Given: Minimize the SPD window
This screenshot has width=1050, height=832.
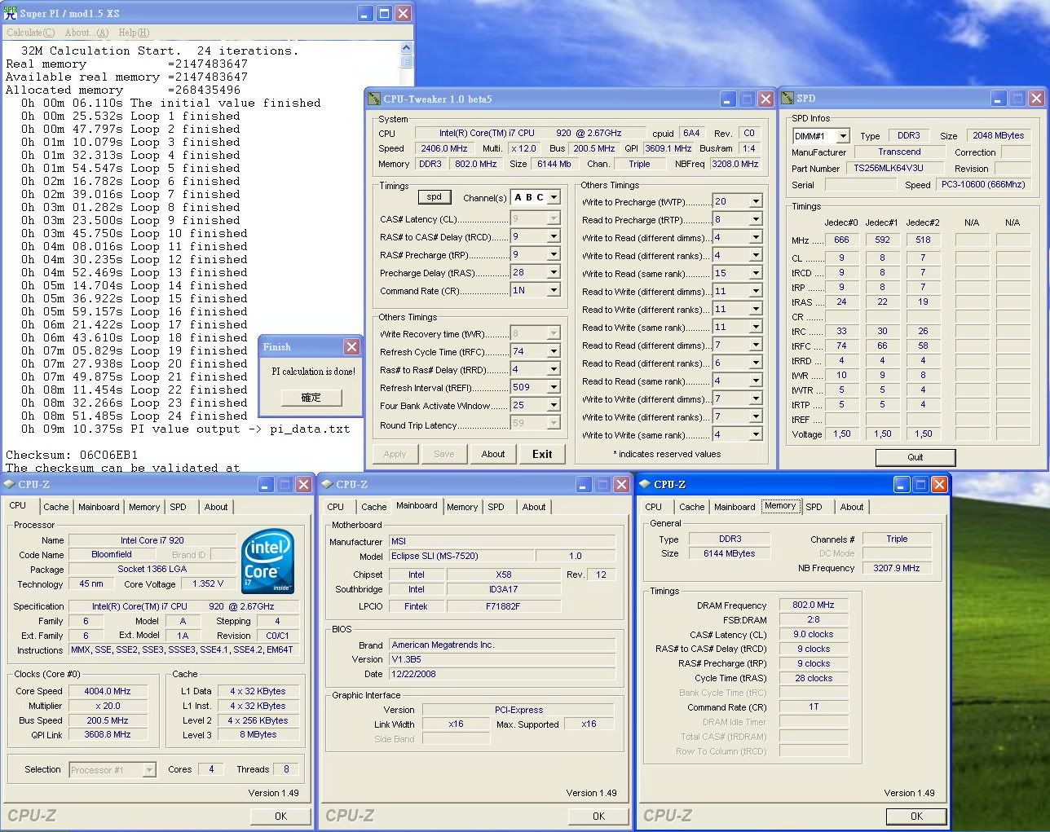Looking at the screenshot, I should point(999,98).
